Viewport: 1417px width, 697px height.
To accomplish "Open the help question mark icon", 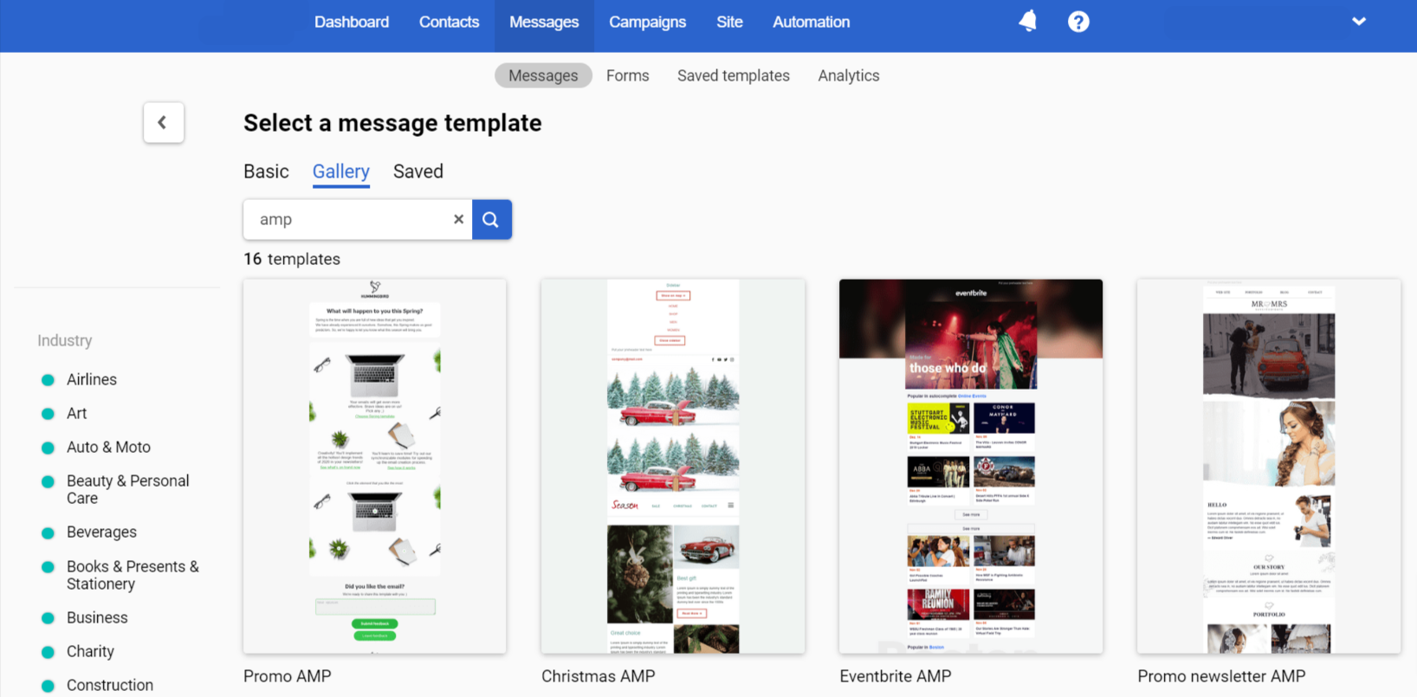I will tap(1077, 22).
